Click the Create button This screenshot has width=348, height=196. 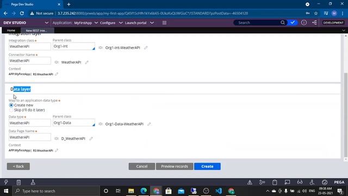click(207, 166)
